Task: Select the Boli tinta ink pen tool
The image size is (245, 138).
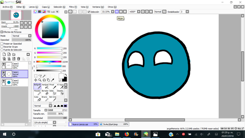Action: [x=53, y=99]
